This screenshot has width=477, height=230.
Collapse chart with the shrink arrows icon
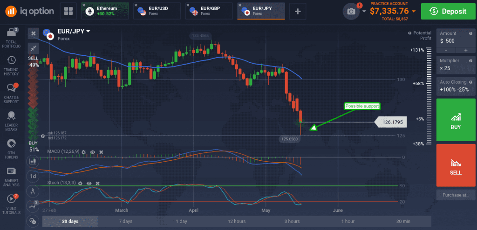click(x=34, y=48)
